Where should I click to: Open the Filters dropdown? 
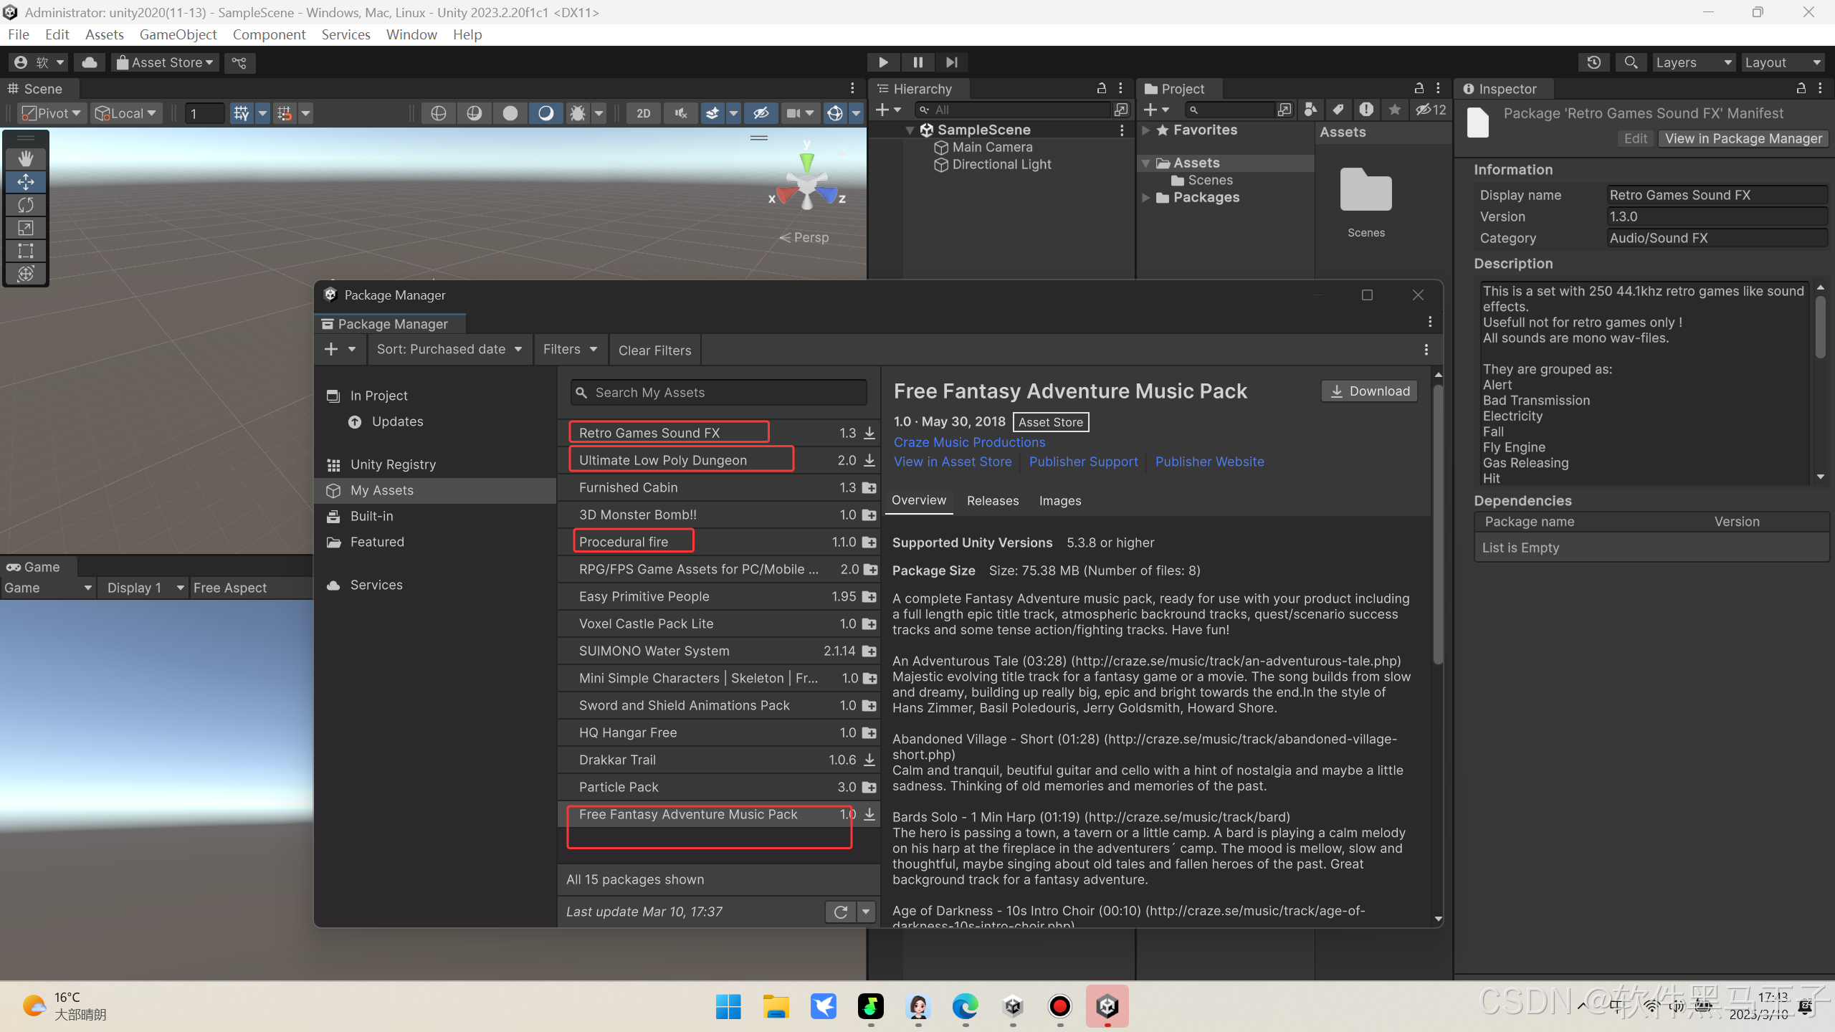click(x=570, y=349)
